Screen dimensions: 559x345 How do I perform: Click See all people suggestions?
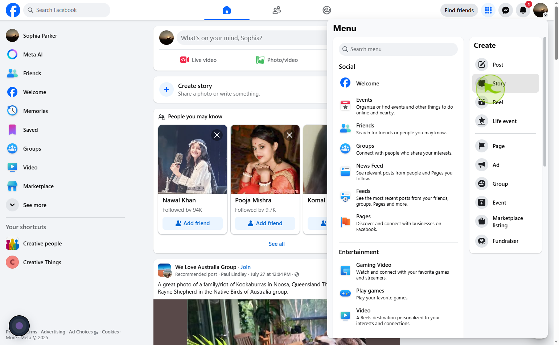pos(277,244)
